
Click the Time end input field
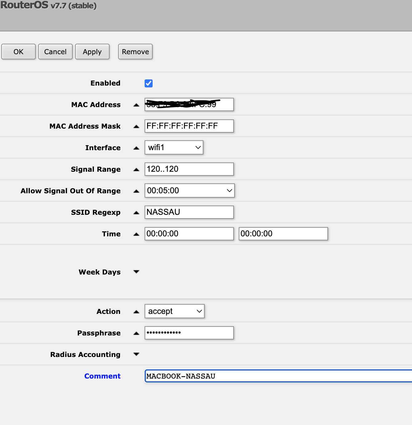click(283, 234)
